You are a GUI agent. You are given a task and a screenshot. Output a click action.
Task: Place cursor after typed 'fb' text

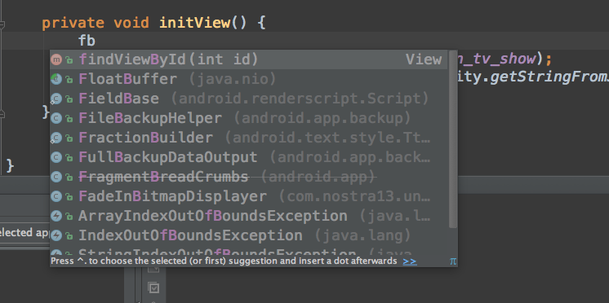[x=96, y=41]
